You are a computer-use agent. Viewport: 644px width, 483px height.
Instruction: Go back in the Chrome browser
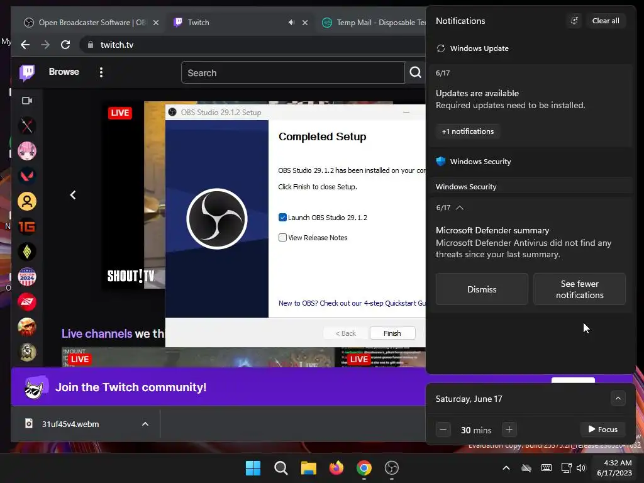coord(25,45)
